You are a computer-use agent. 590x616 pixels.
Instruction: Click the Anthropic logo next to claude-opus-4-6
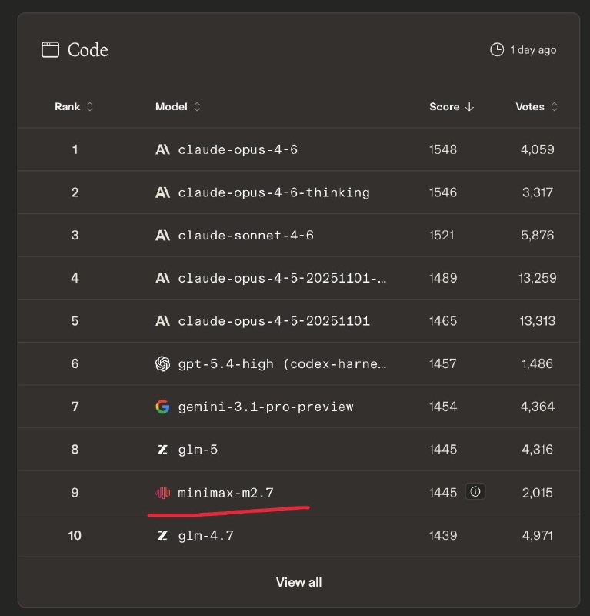click(162, 150)
